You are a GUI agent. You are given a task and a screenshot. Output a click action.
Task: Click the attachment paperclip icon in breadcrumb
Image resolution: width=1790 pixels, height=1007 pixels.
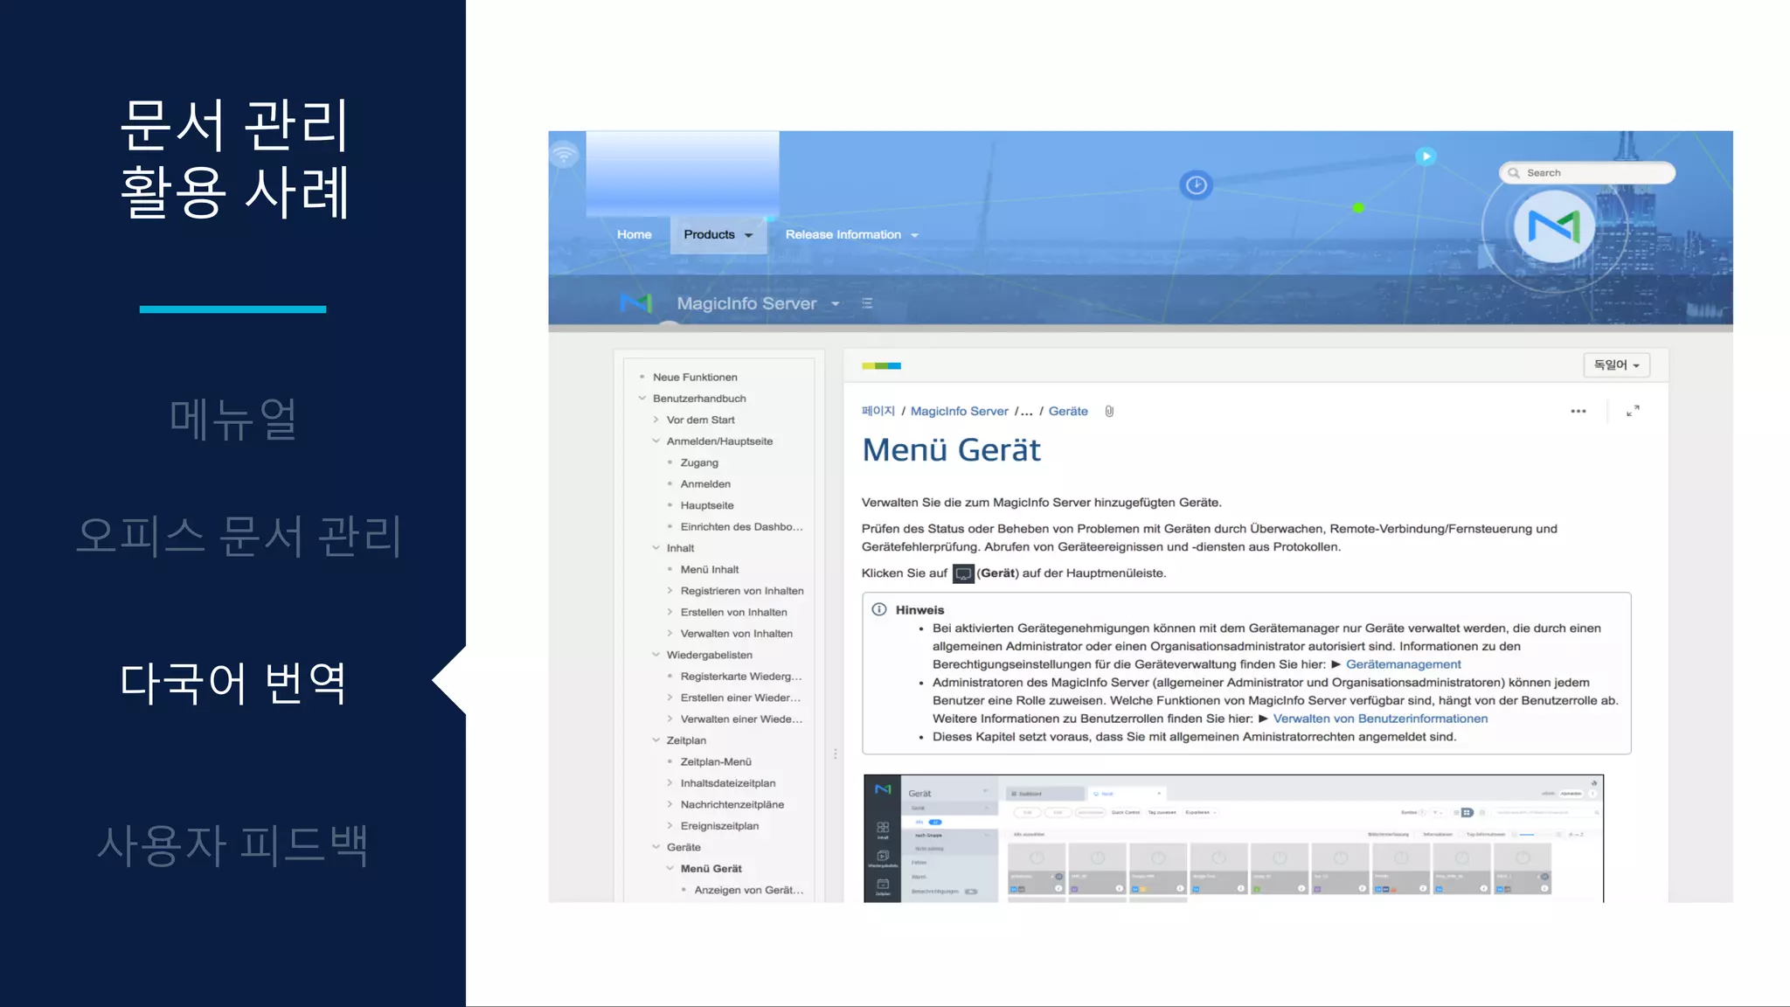(x=1109, y=412)
